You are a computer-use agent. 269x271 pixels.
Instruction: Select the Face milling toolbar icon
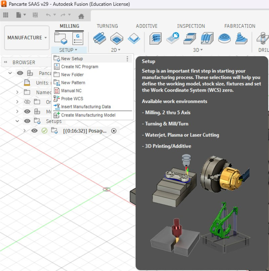[x=134, y=38]
